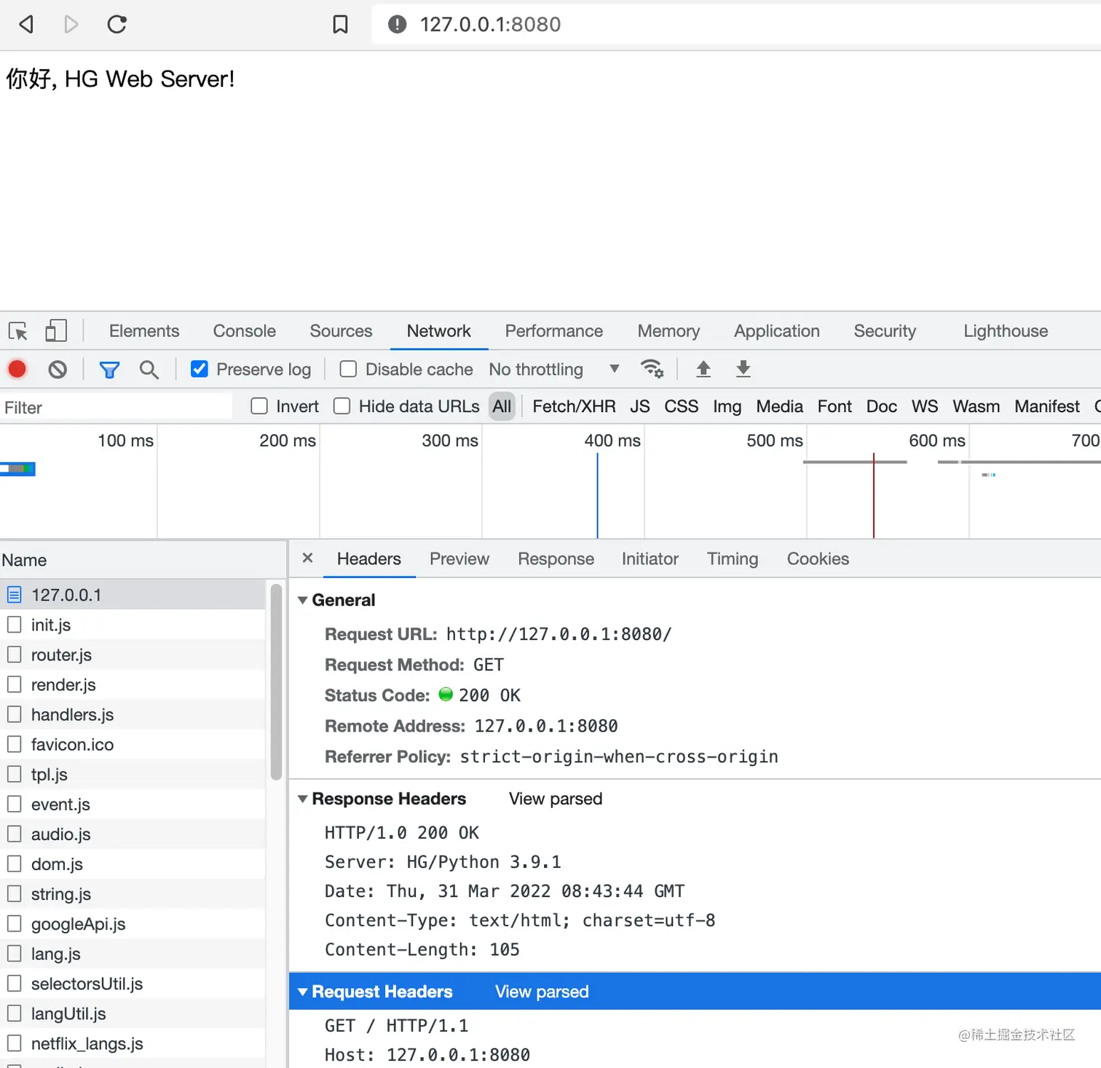Open the Security tab

885,331
